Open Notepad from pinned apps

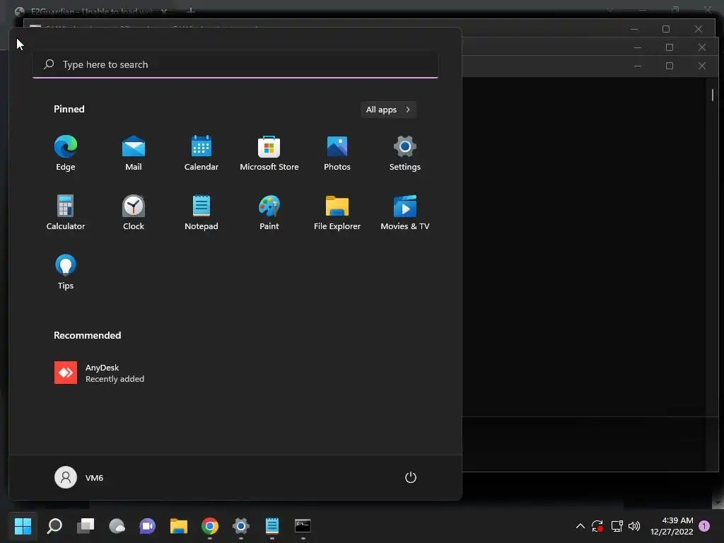[202, 212]
